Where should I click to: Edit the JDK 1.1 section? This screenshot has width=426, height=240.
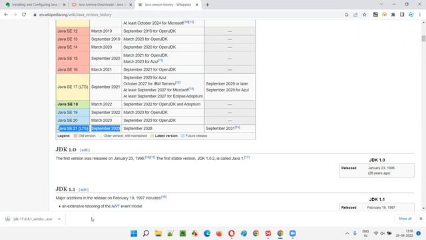[x=83, y=189]
